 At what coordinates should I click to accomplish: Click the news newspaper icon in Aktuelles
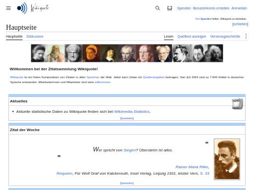[x=238, y=103]
